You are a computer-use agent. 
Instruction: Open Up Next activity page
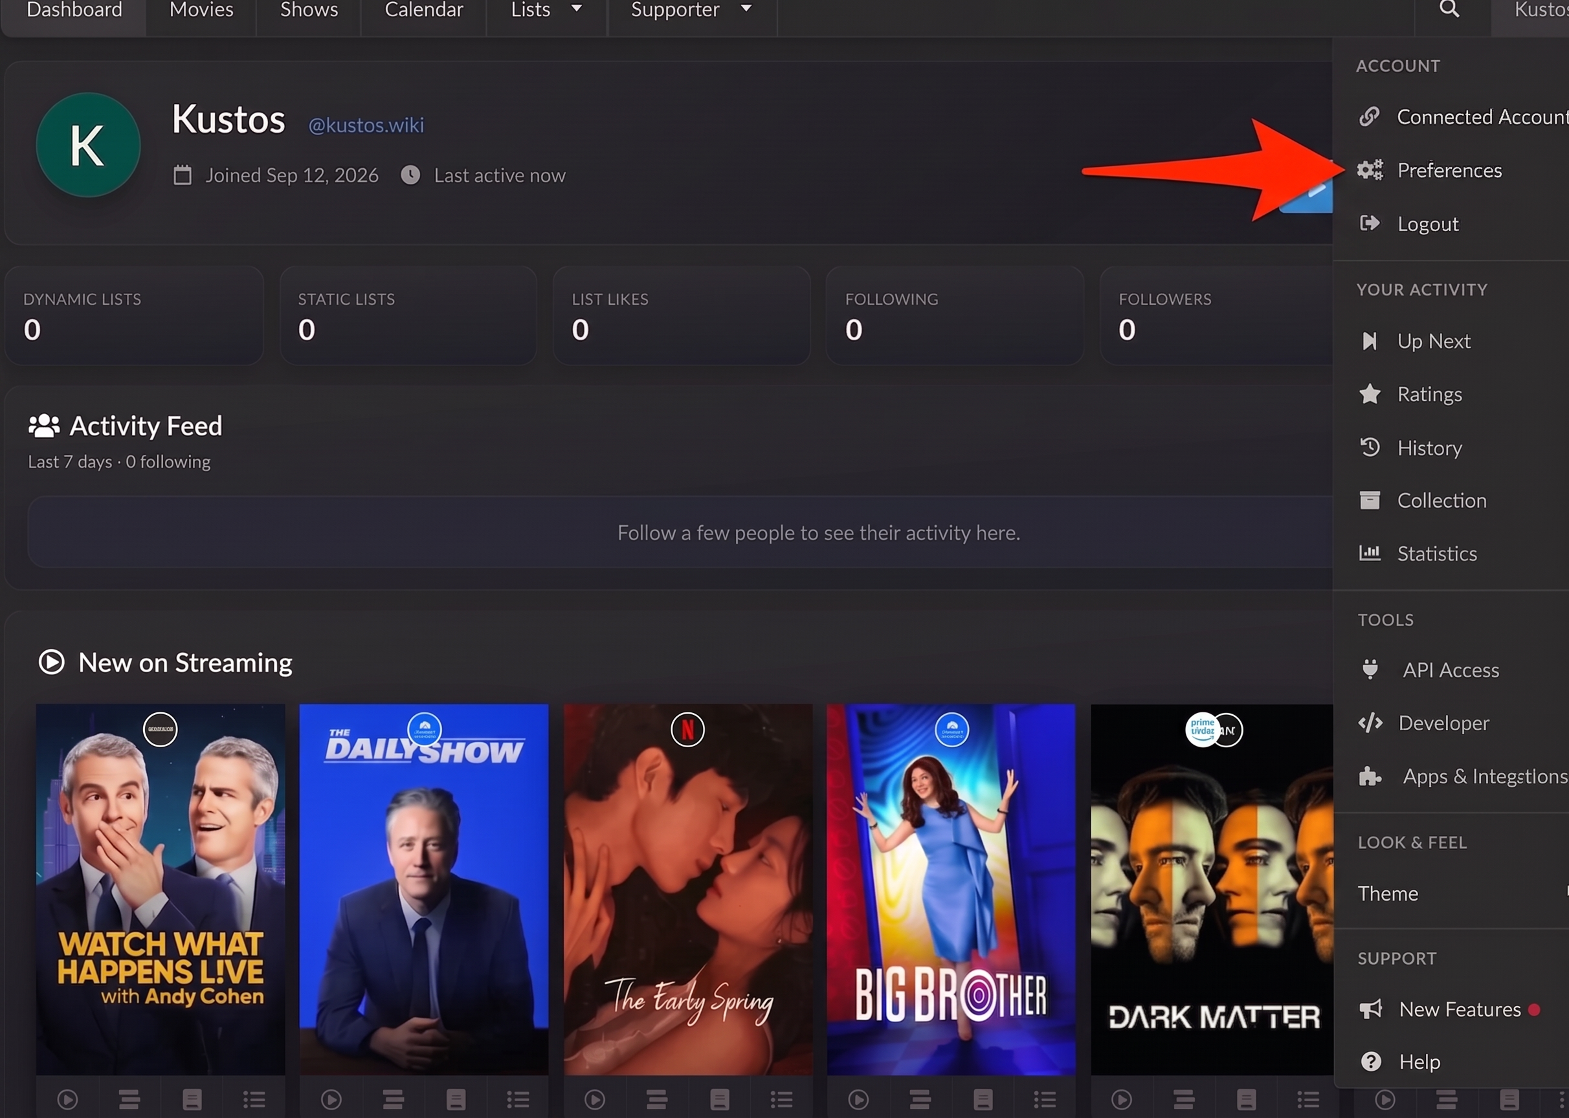tap(1416, 341)
